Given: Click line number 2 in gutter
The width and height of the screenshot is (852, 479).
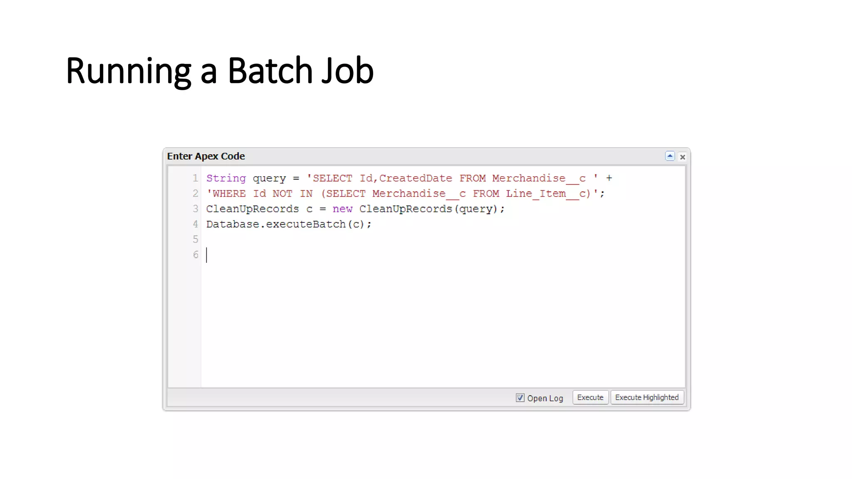Looking at the screenshot, I should [195, 194].
